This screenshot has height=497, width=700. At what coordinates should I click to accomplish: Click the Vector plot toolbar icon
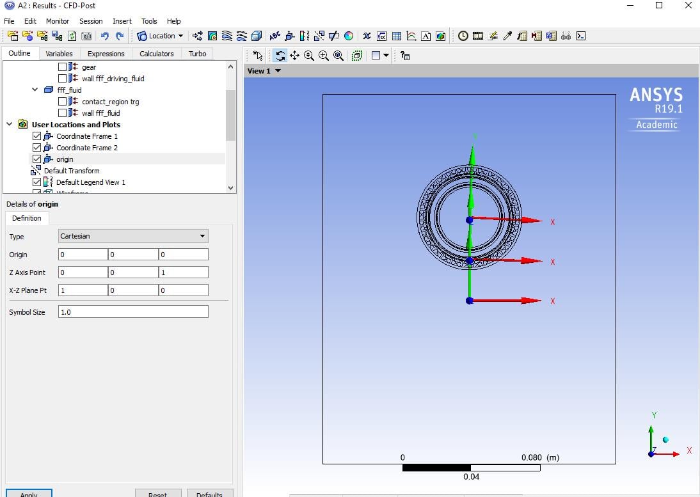198,36
